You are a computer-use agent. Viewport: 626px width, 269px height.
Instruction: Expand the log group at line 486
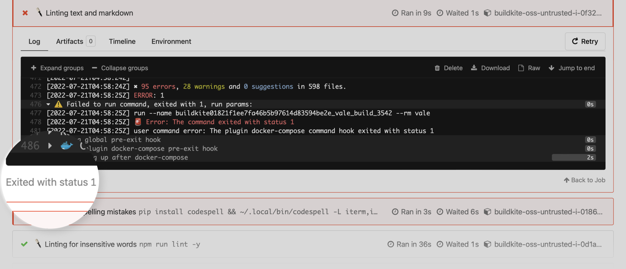tap(50, 146)
